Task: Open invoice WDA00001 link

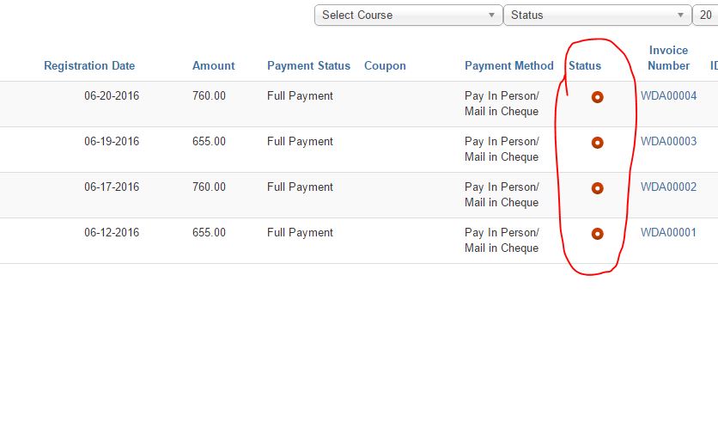Action: tap(668, 232)
